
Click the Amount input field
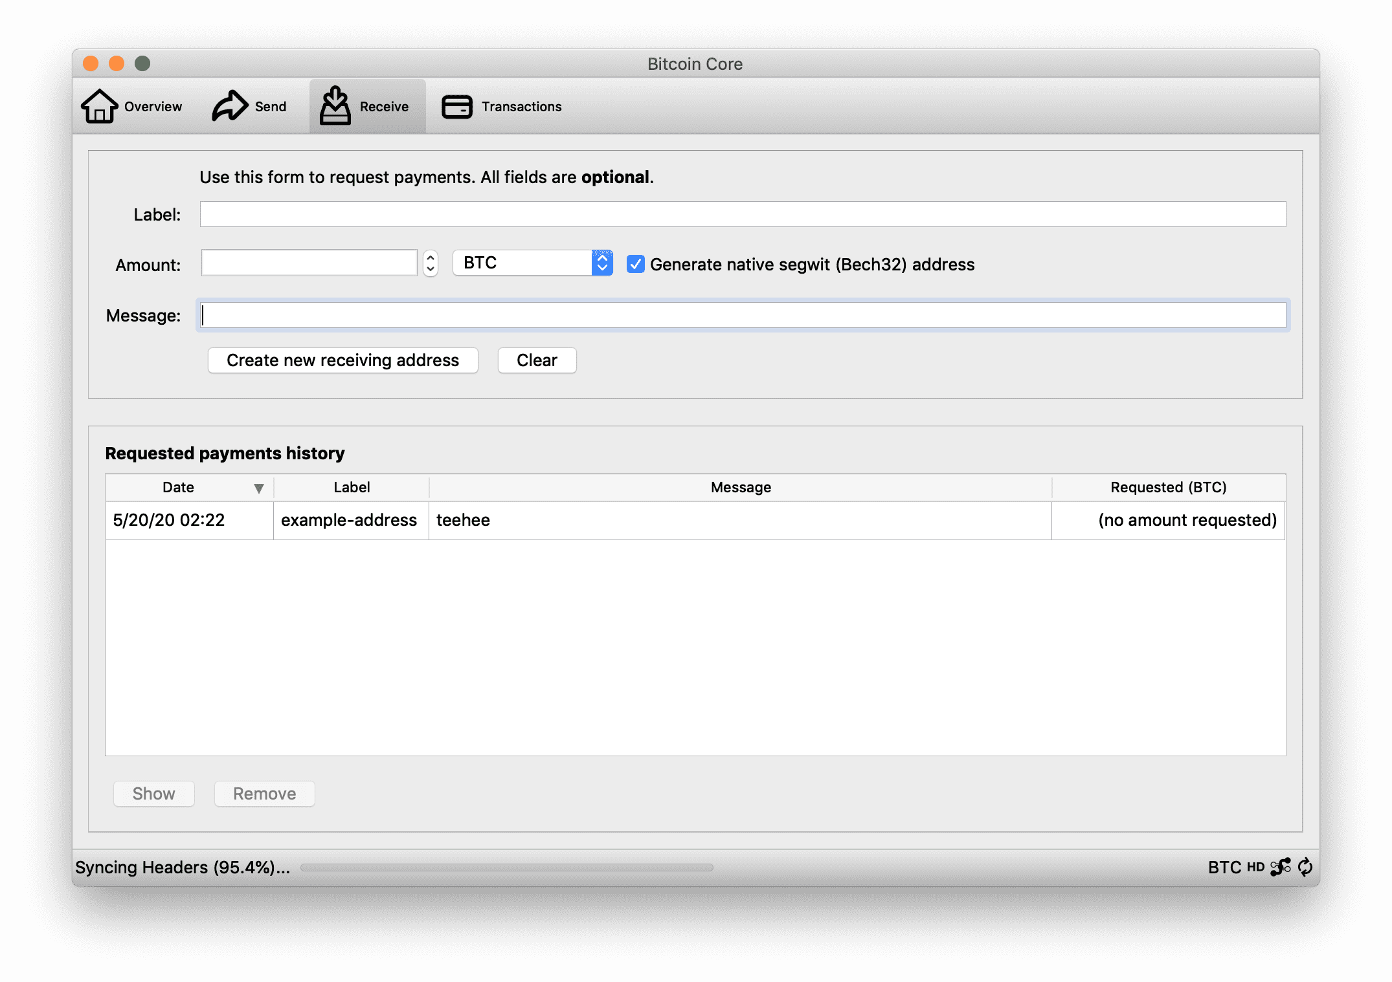(x=309, y=263)
